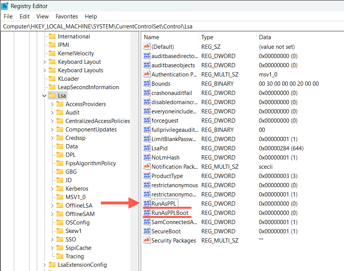Click the Type column header
The height and width of the screenshot is (271, 344).
[226, 37]
